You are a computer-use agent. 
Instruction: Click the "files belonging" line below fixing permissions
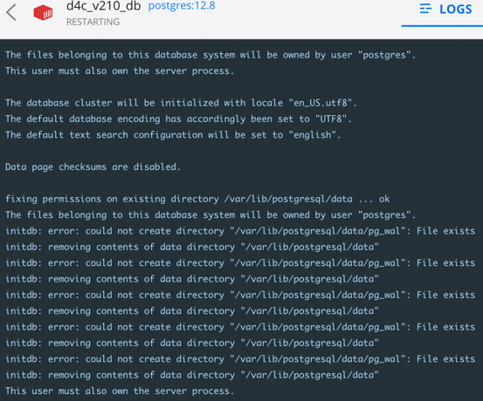click(x=210, y=214)
